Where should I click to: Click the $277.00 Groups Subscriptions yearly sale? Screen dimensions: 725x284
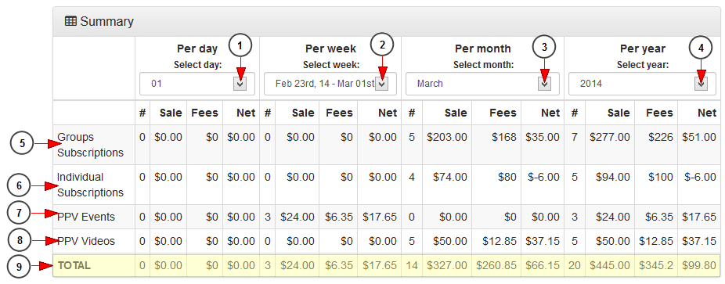(x=610, y=137)
